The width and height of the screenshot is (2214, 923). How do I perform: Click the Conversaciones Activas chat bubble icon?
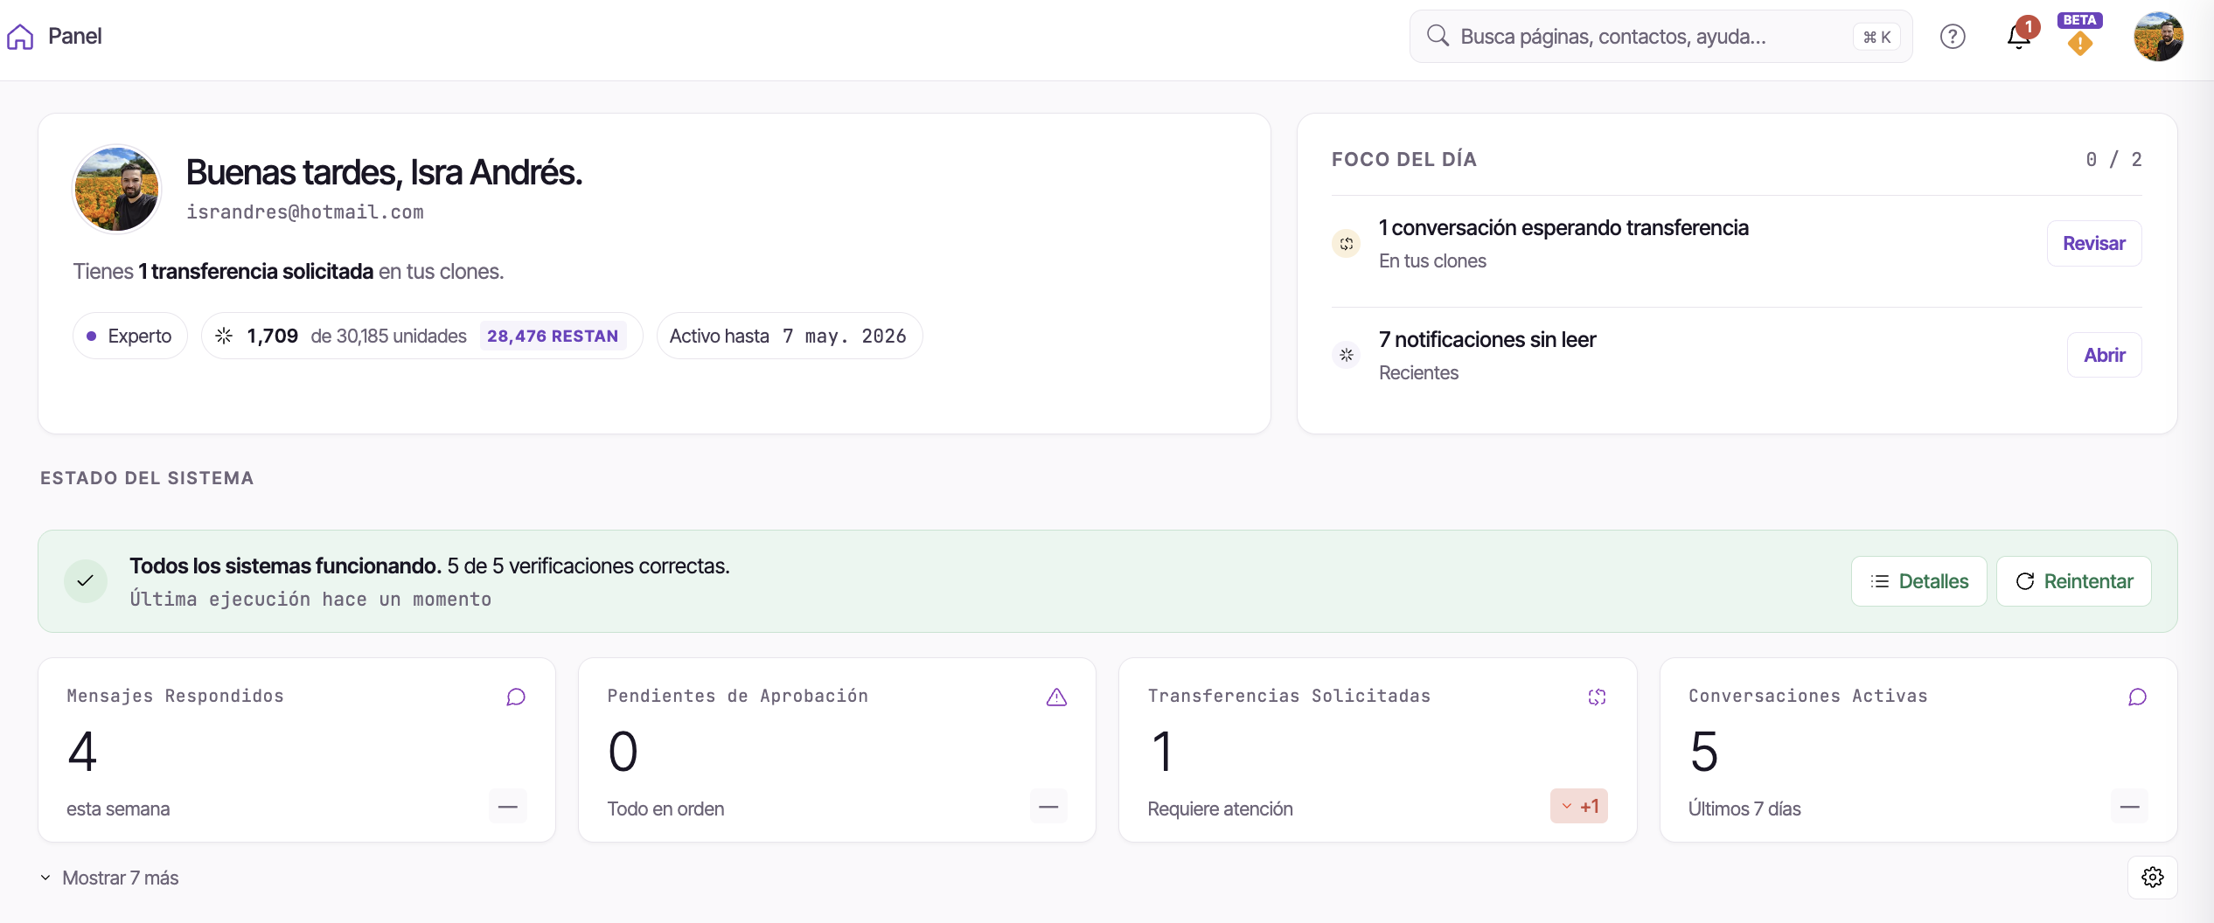point(2137,697)
